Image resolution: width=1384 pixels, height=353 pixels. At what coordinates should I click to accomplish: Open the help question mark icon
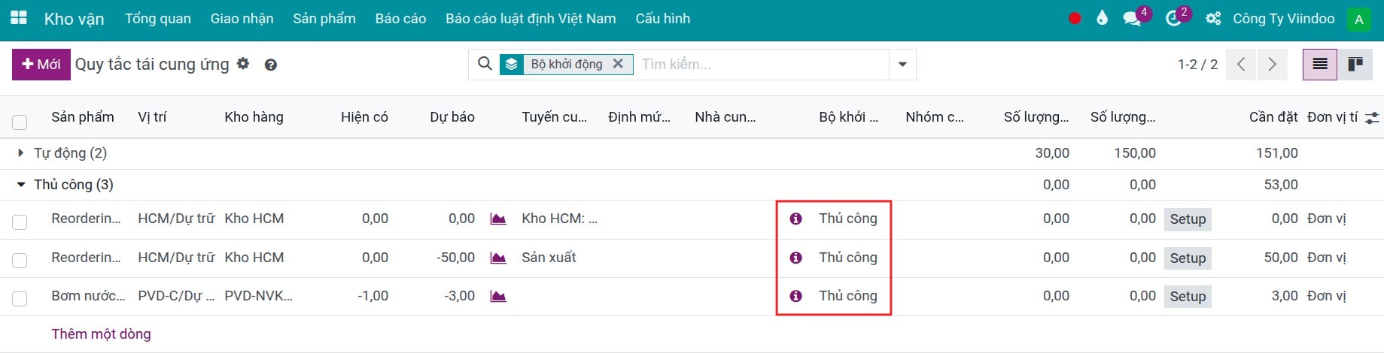tap(271, 65)
